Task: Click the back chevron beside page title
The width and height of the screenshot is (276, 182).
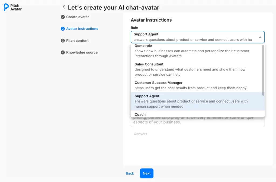Action: 64,8
